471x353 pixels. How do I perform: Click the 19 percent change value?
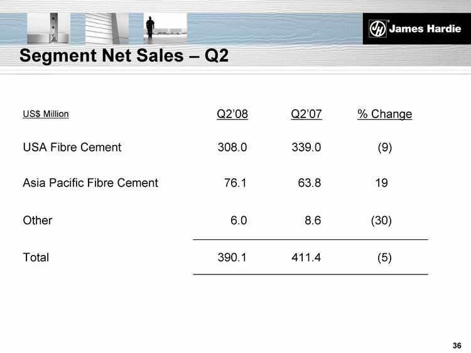[381, 183]
